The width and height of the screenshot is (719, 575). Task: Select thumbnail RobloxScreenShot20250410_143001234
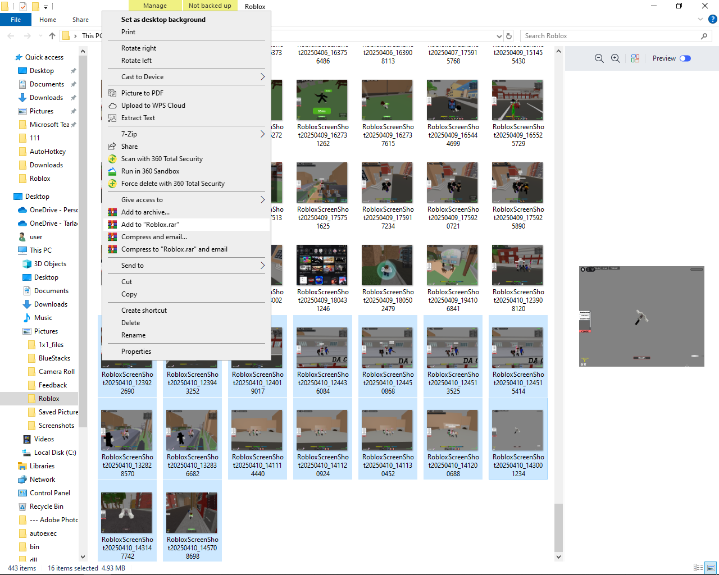point(518,439)
